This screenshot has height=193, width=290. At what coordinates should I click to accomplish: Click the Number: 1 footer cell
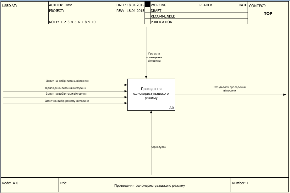[260, 185]
